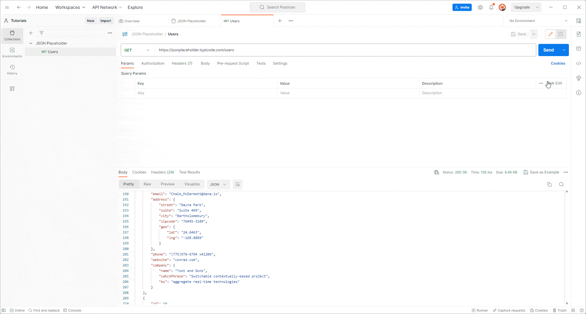Open the Upgrade dropdown arrow

[x=537, y=7]
